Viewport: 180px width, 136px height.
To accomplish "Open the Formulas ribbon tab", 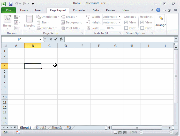I will click(79, 10).
